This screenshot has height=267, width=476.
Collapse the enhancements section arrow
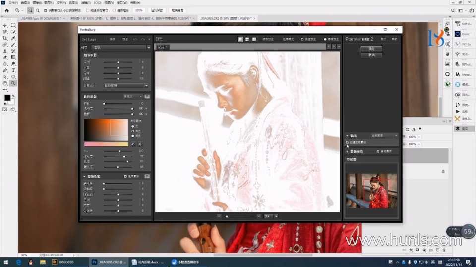coord(84,176)
